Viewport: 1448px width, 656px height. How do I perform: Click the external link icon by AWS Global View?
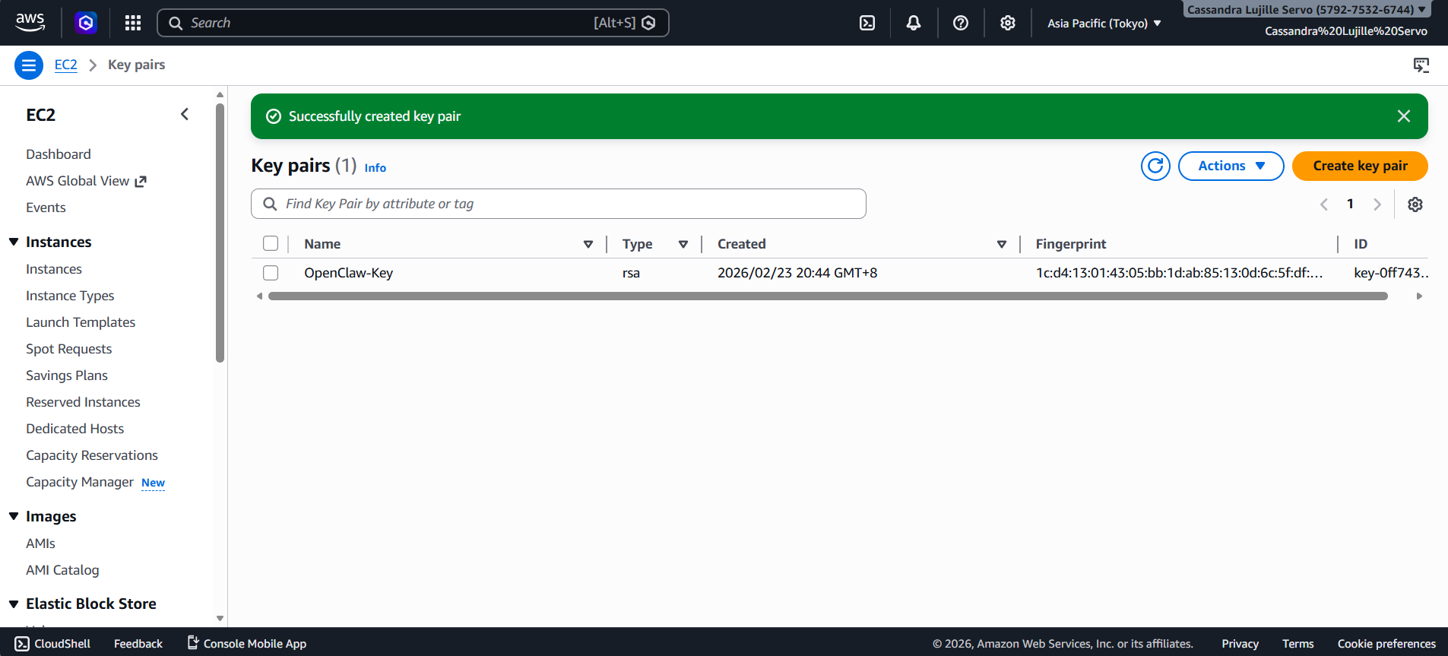(141, 181)
